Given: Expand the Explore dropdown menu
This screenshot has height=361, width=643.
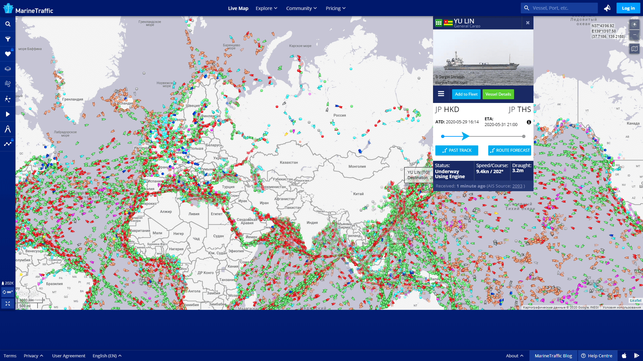Looking at the screenshot, I should pyautogui.click(x=266, y=8).
